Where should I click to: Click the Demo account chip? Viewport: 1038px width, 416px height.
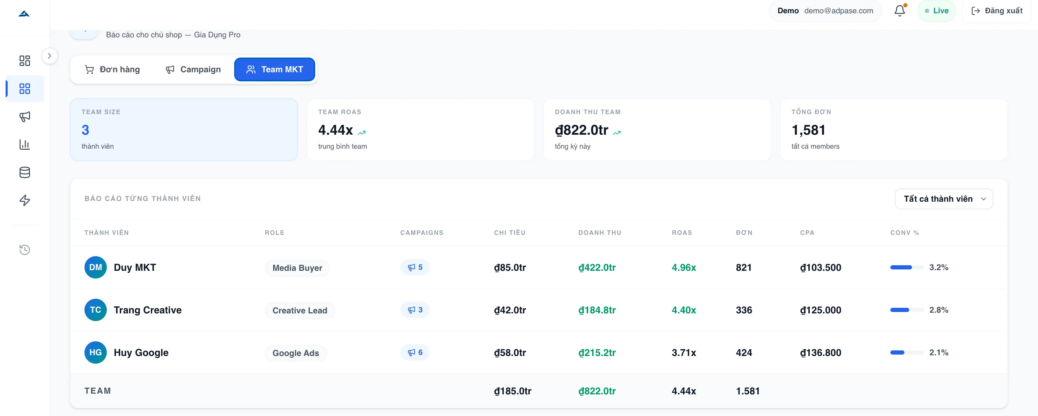click(825, 11)
